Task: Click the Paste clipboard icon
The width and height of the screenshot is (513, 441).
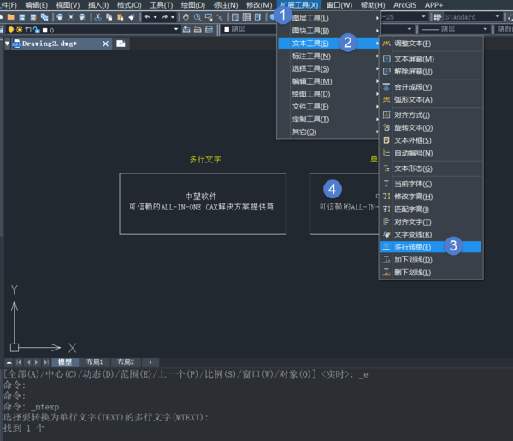Action: (x=120, y=17)
